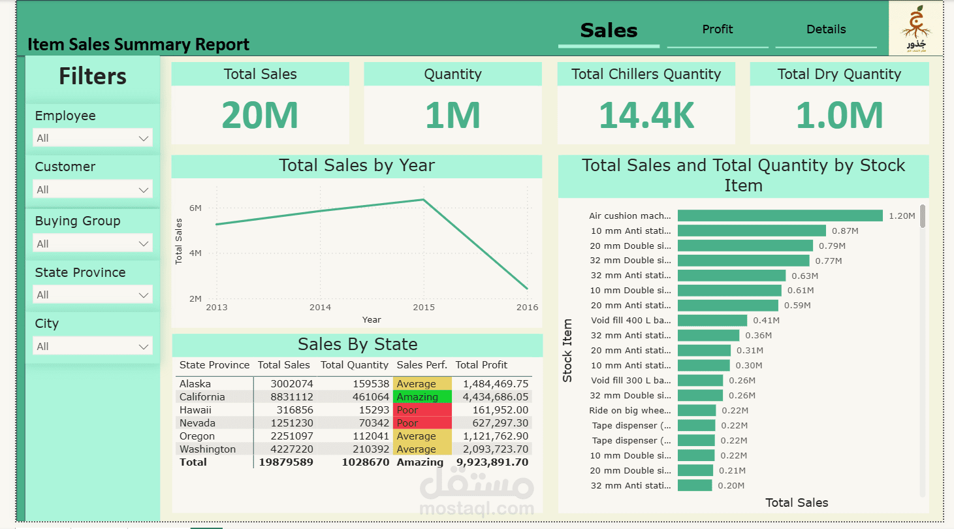Click the 2013 start point of sales line
The image size is (954, 529).
coord(216,225)
